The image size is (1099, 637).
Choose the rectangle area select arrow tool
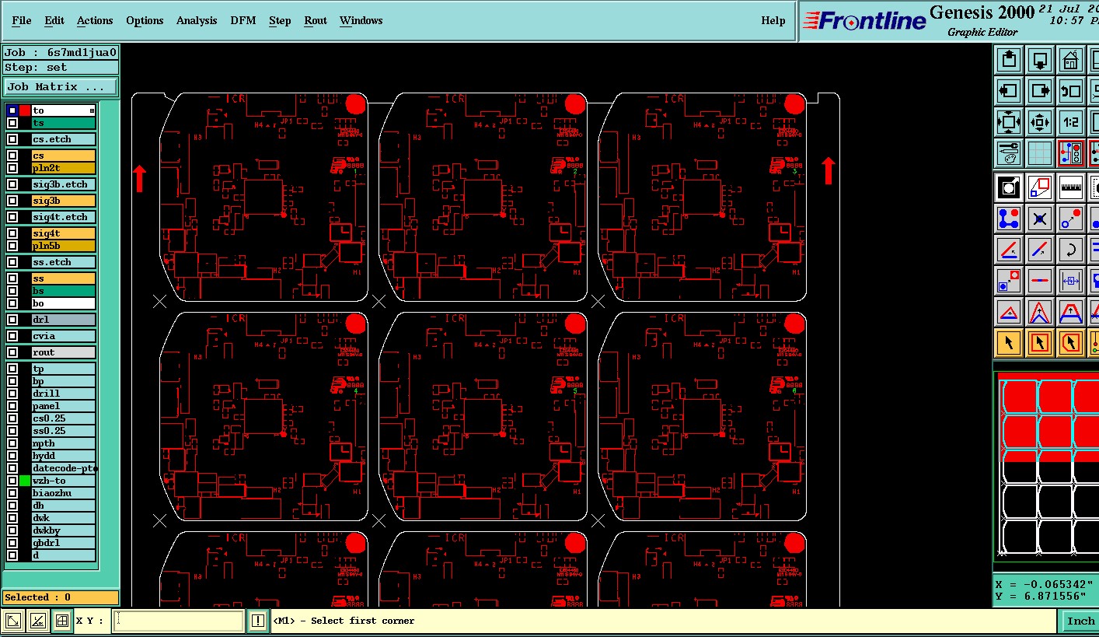(1040, 342)
